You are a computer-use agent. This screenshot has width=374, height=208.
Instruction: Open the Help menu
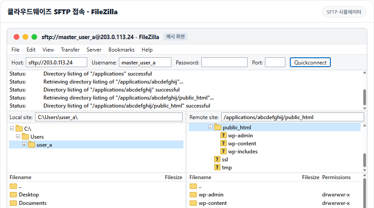(147, 50)
